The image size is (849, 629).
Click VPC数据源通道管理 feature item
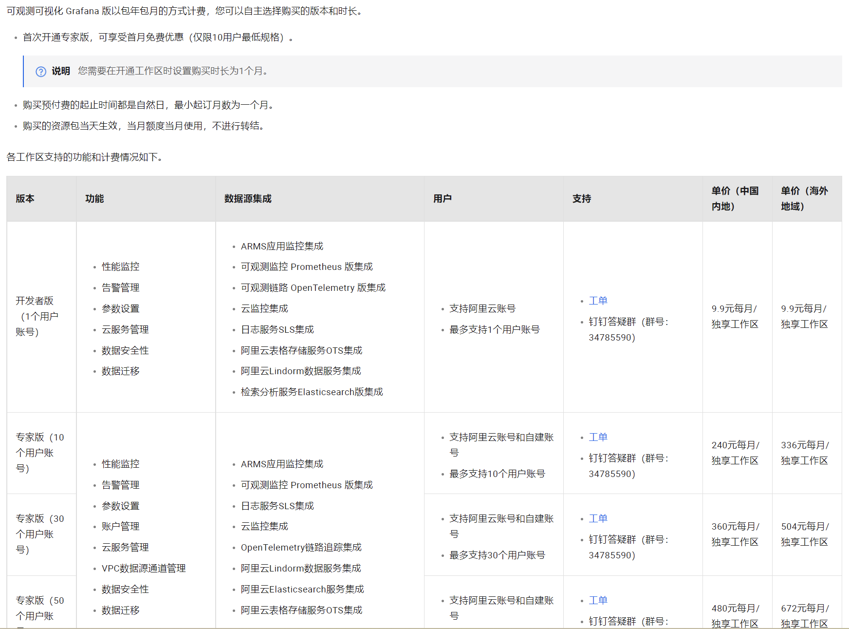point(144,569)
